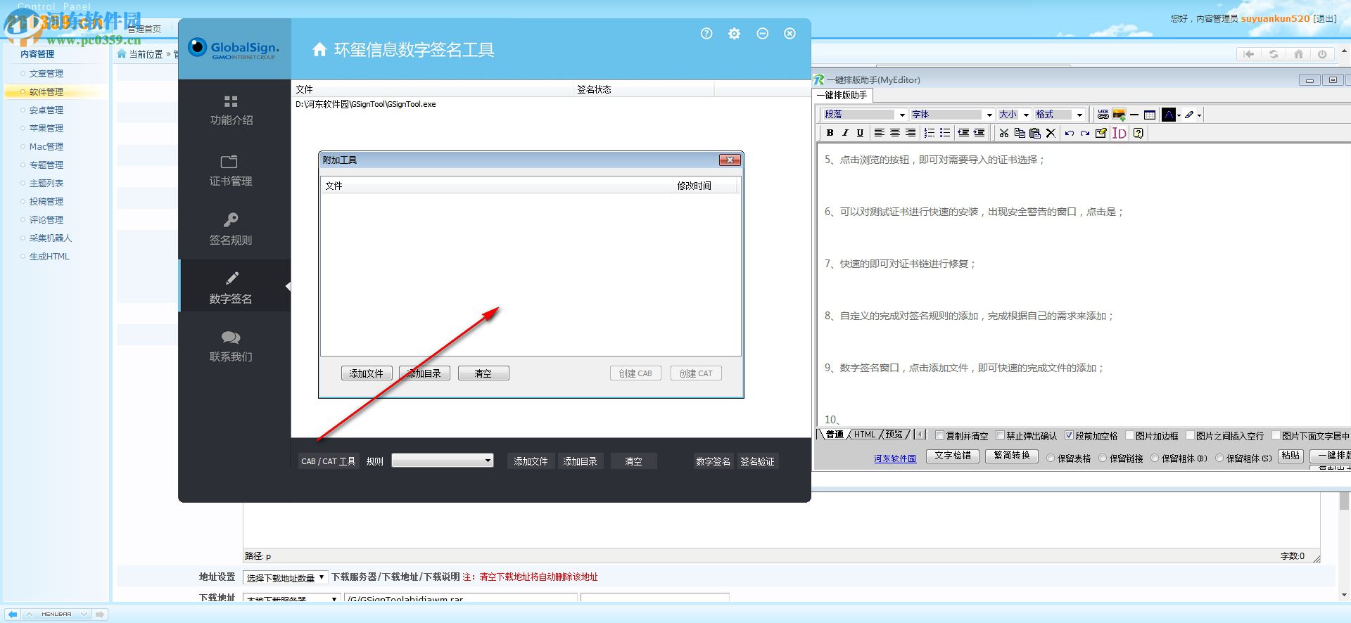
Task: Align text right in MyEditor
Action: 911,133
